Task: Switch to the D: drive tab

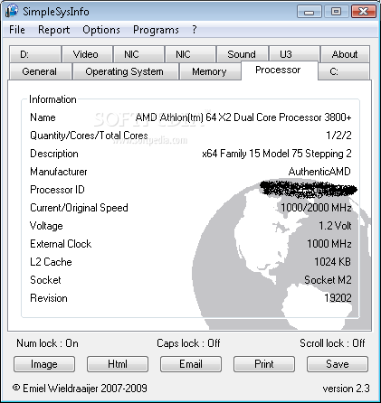Action: coord(35,54)
